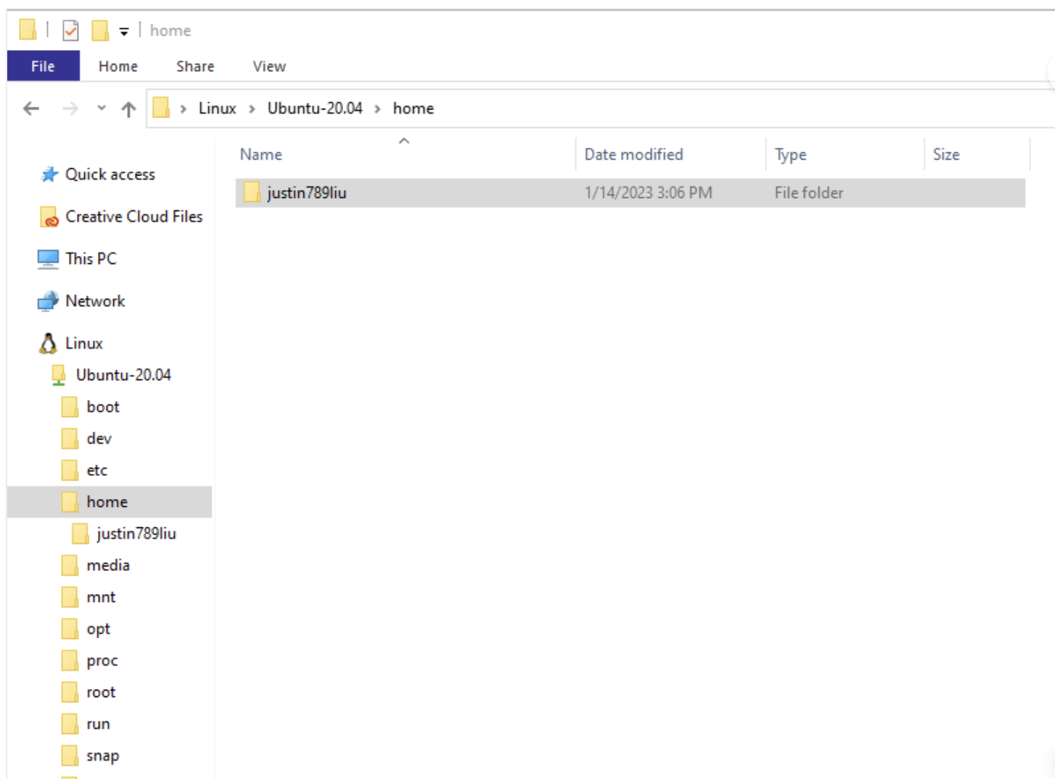The image size is (1055, 779).
Task: Open the recent locations dropdown chevron
Action: tap(100, 108)
